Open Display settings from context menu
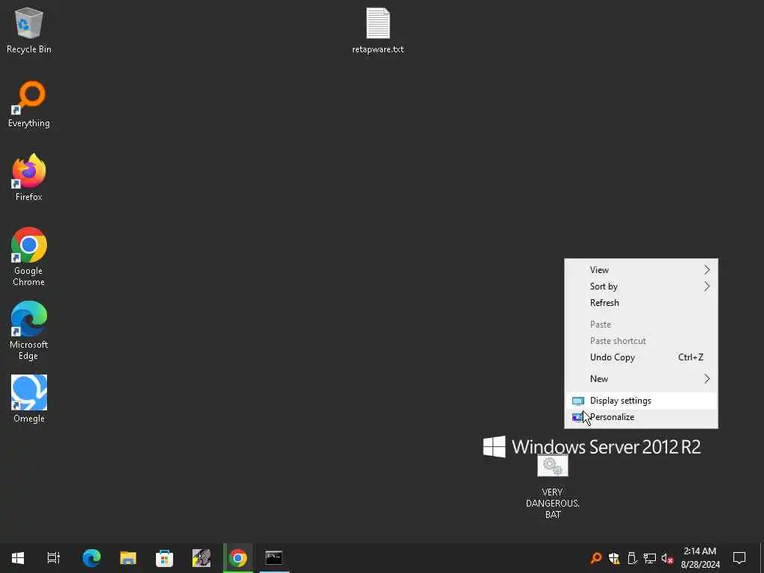The height and width of the screenshot is (573, 764). tap(641, 401)
